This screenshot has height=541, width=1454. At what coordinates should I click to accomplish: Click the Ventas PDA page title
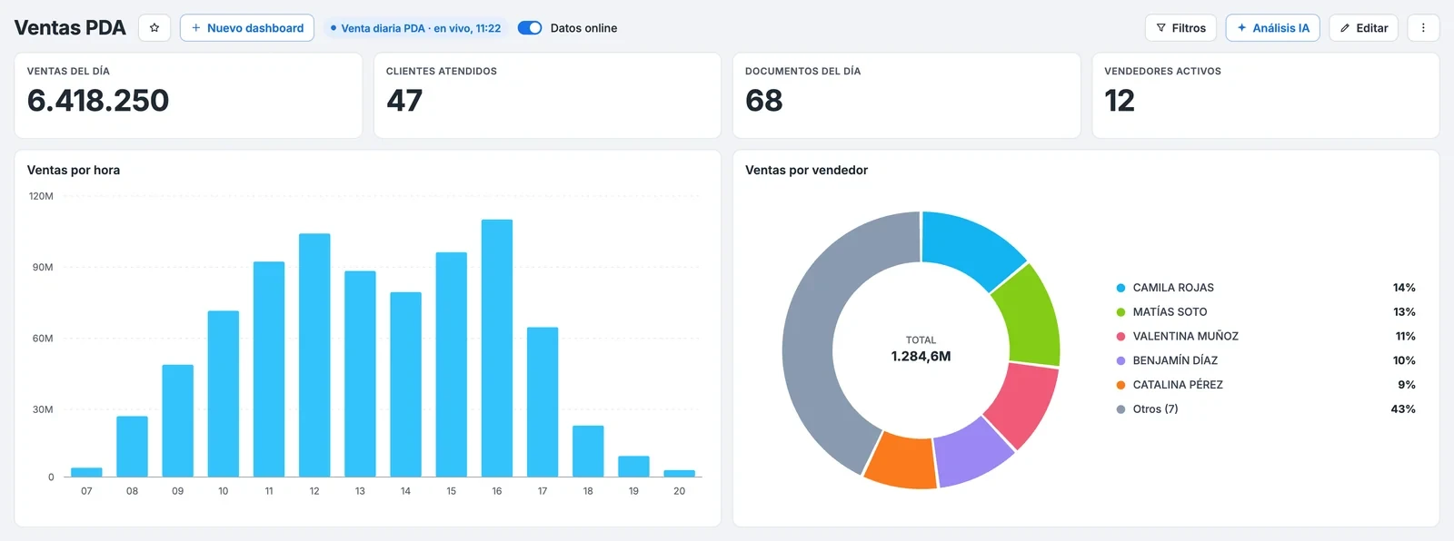(70, 28)
